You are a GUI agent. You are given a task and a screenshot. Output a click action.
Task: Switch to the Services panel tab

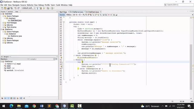(11, 12)
